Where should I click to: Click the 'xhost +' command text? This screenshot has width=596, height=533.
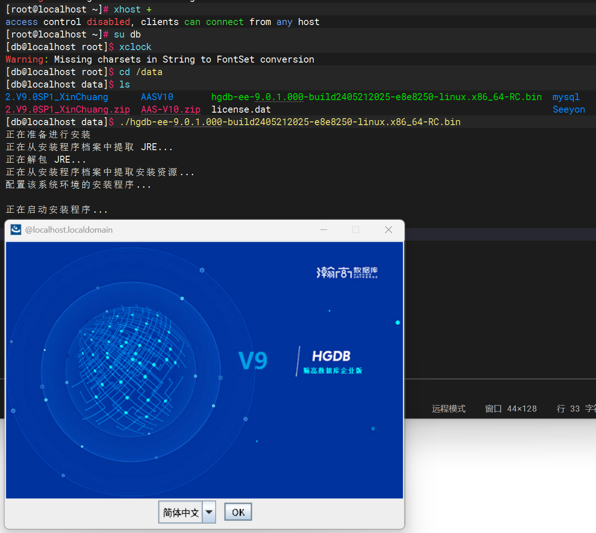[133, 9]
